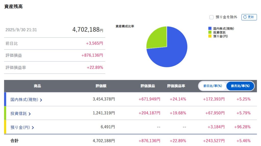Select the 前月比/率(%) toggle
261x146 pixels.
(x=240, y=86)
